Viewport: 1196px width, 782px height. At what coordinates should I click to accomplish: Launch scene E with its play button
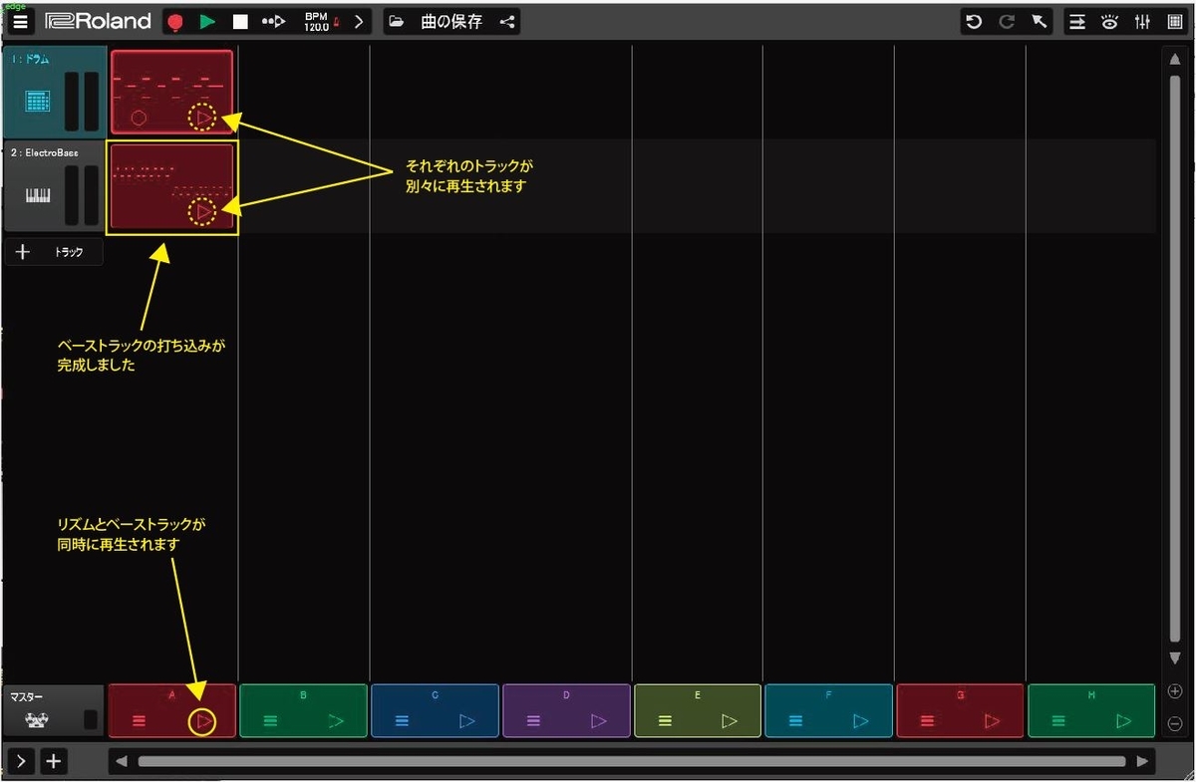730,720
